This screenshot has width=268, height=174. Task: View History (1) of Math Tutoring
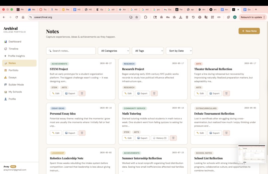click(160, 138)
